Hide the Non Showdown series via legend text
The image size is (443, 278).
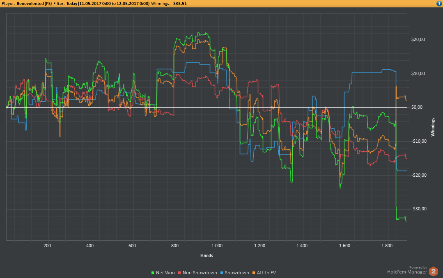click(200, 273)
